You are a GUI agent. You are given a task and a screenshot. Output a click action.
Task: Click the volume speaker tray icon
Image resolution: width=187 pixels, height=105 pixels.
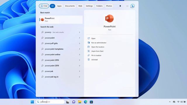(x=181, y=102)
